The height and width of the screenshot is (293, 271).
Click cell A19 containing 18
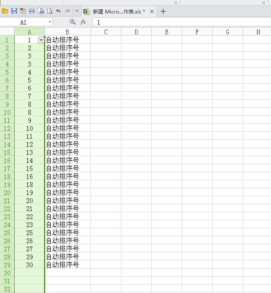tap(30, 185)
